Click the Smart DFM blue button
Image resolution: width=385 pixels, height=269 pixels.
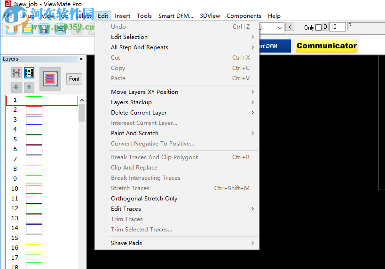[x=275, y=46]
